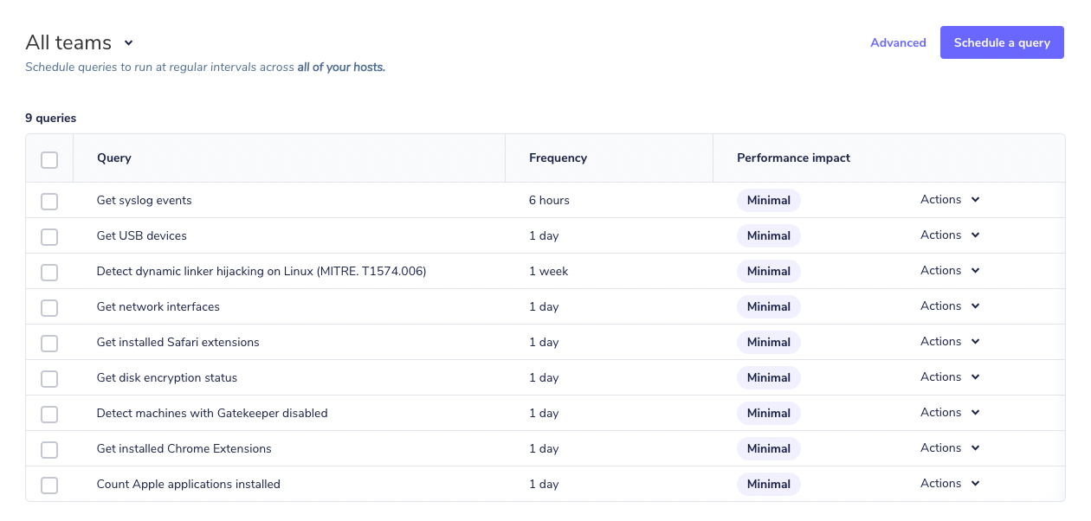
Task: Open the Get syslog events query
Action: [144, 200]
